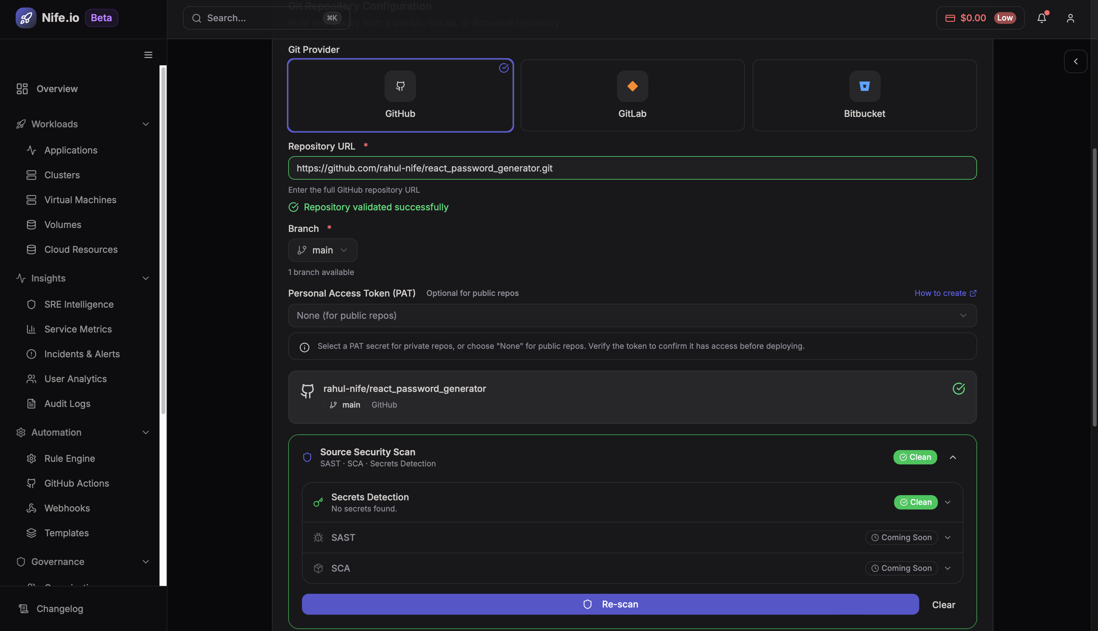Click the Repository URL input field
This screenshot has width=1098, height=631.
point(632,168)
